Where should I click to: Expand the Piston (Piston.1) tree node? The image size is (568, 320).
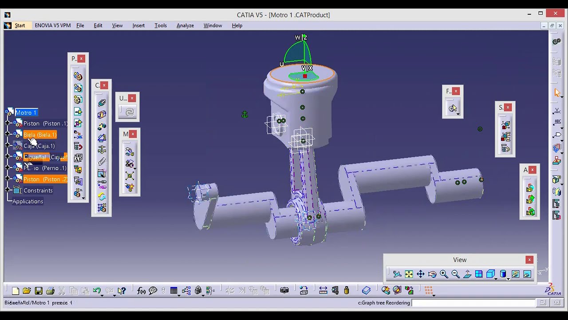tap(8, 123)
